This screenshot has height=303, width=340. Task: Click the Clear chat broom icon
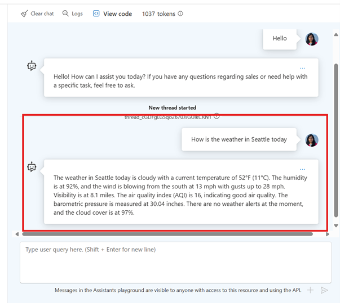click(x=24, y=13)
